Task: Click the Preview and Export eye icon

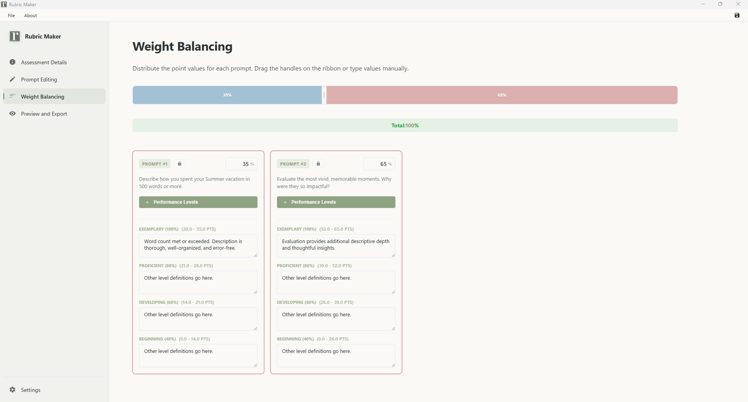Action: click(12, 113)
